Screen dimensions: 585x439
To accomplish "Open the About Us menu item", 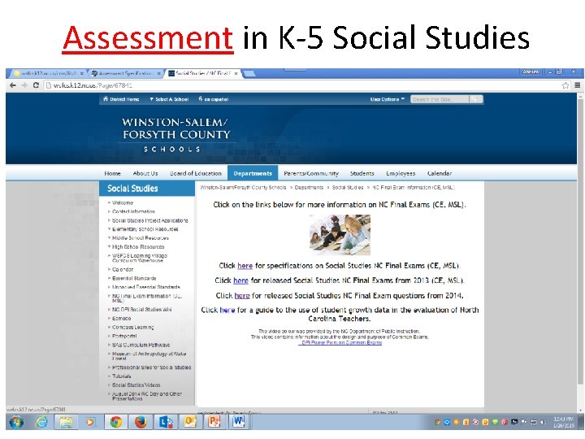I will (x=145, y=173).
